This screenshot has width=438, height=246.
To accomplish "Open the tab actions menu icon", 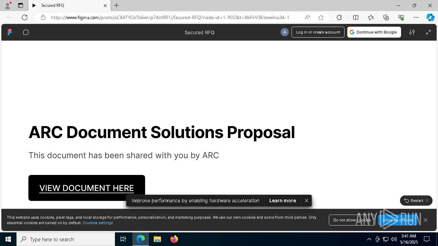I will (21, 5).
